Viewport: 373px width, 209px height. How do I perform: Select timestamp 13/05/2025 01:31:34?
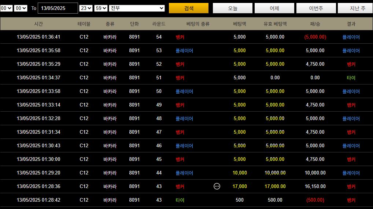pos(38,132)
